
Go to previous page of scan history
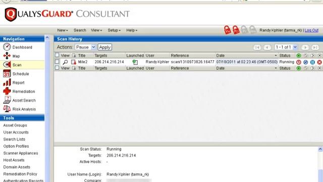tap(267, 47)
